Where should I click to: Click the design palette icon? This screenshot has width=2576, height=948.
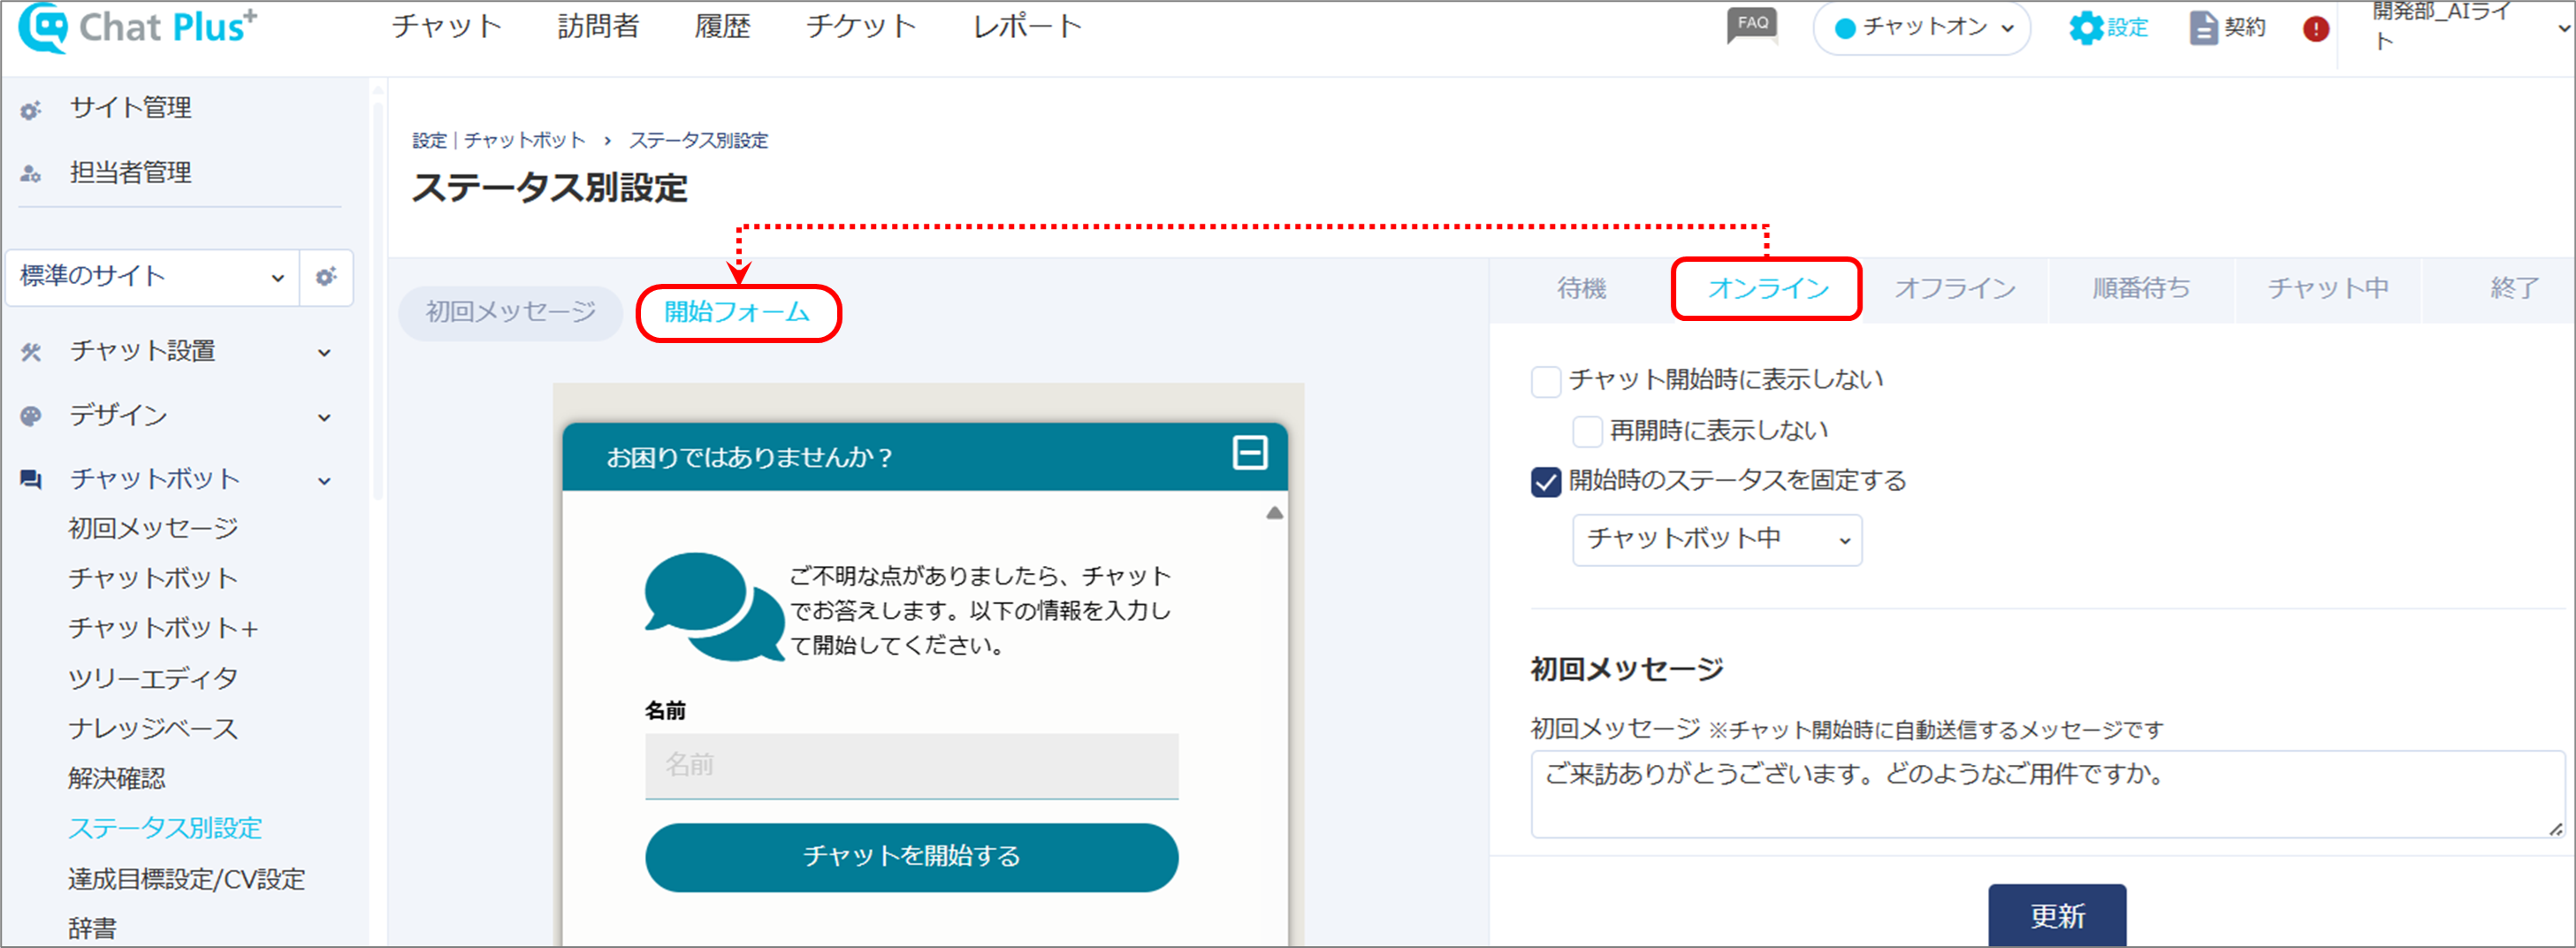(x=31, y=416)
